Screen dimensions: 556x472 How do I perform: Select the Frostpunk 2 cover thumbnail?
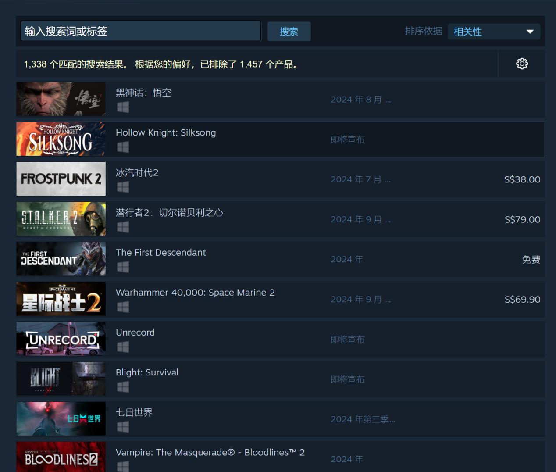coord(61,179)
